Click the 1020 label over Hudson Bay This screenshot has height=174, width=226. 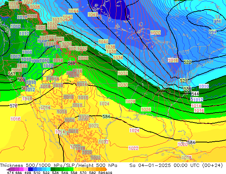tap(155, 33)
